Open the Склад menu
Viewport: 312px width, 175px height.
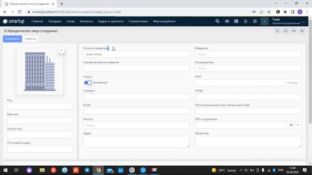[70, 21]
